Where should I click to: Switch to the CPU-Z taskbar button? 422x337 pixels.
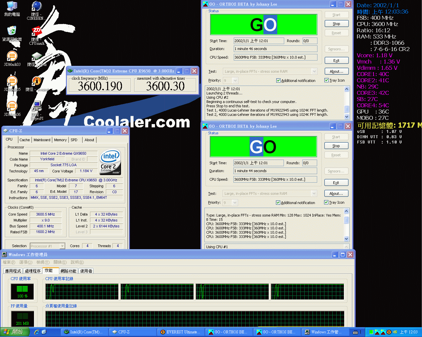tap(133, 332)
